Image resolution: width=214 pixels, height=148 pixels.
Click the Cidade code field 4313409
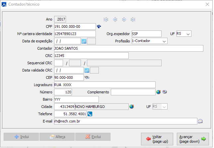click(x=64, y=107)
